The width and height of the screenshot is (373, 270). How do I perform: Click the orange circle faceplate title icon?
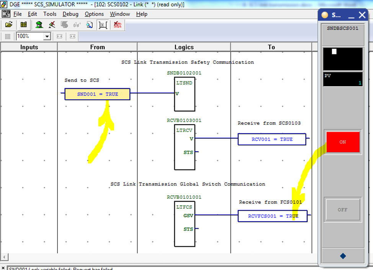coord(325,15)
